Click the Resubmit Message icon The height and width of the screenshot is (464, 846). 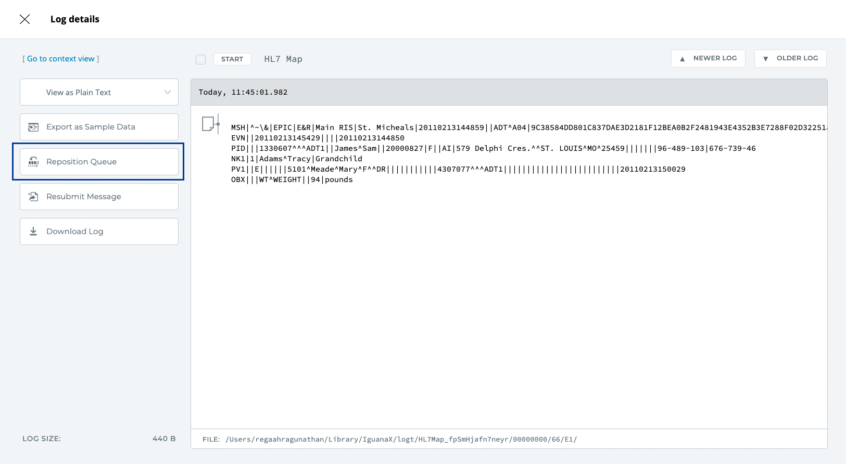click(33, 197)
